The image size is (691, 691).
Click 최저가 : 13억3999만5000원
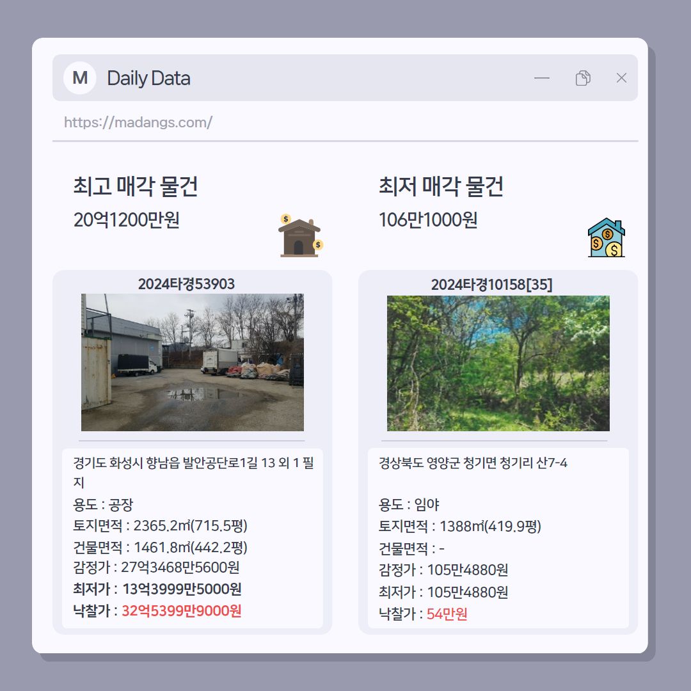pos(157,589)
